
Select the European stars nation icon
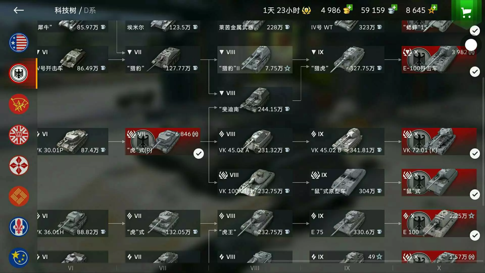click(x=19, y=258)
